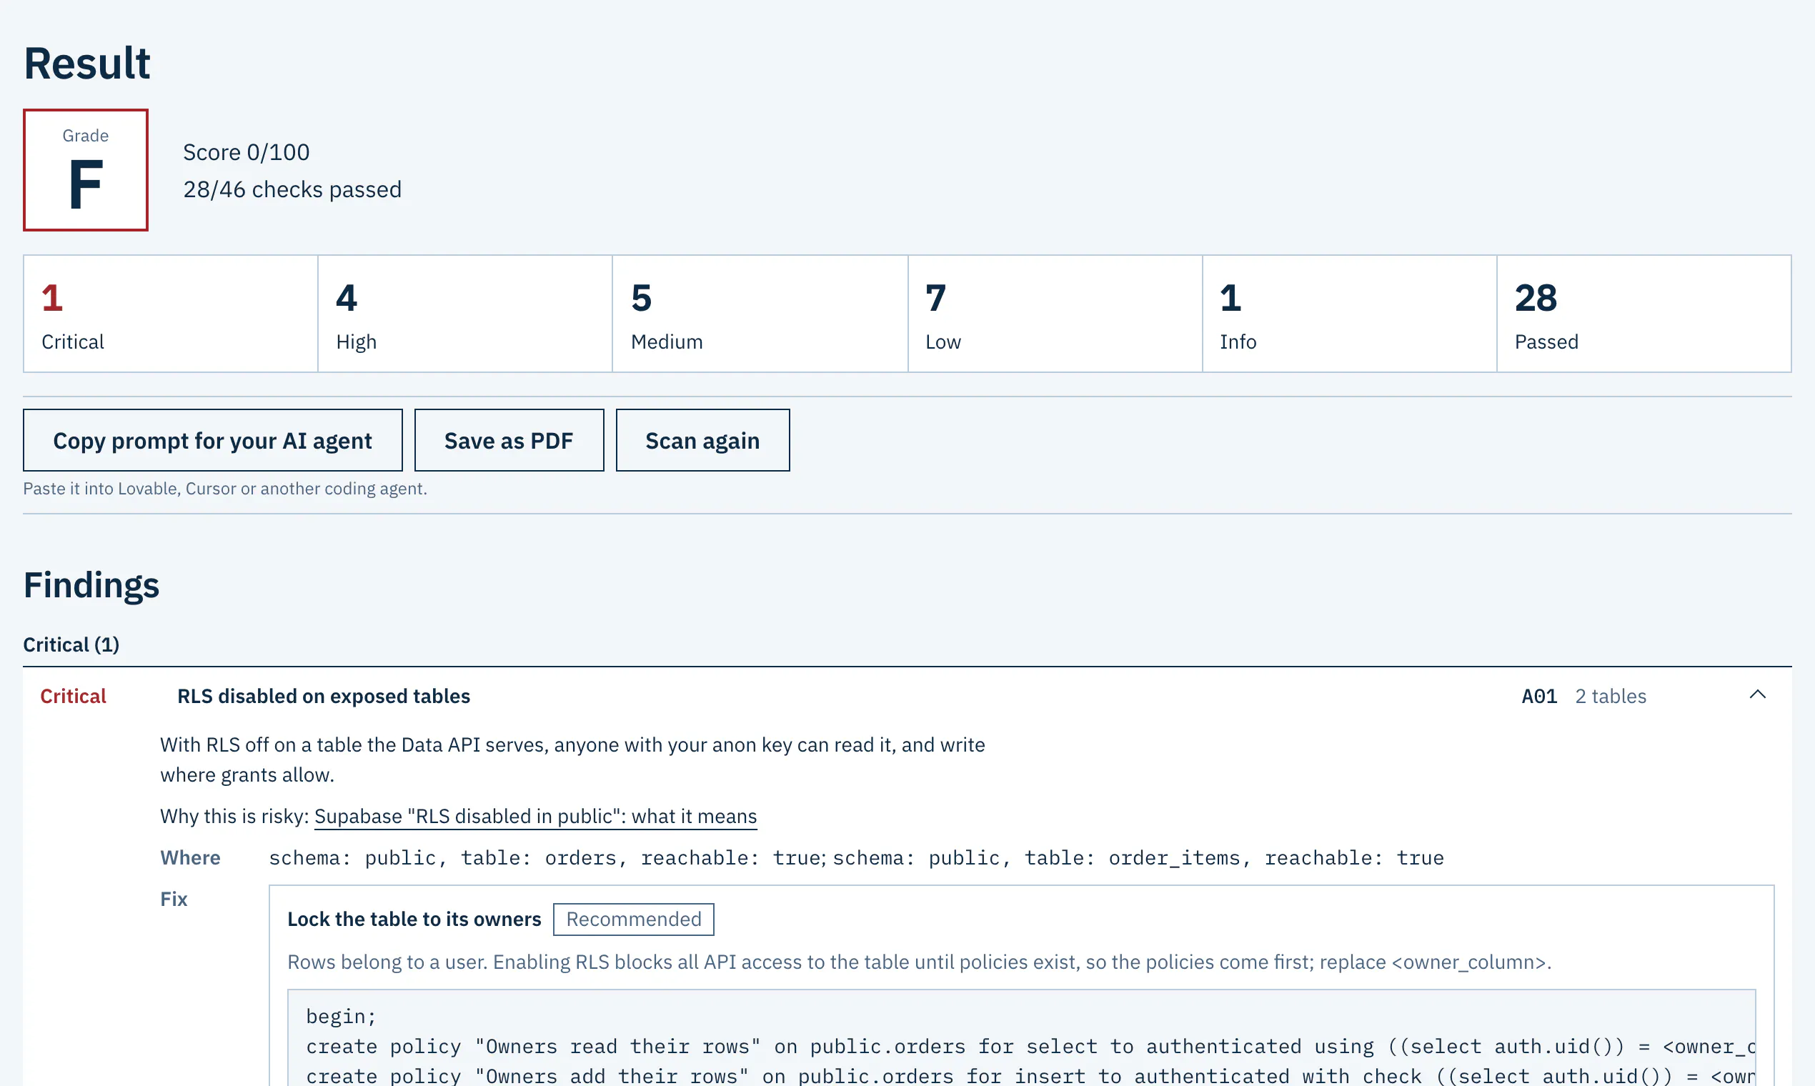Click the Critical (1) section heading

point(71,644)
